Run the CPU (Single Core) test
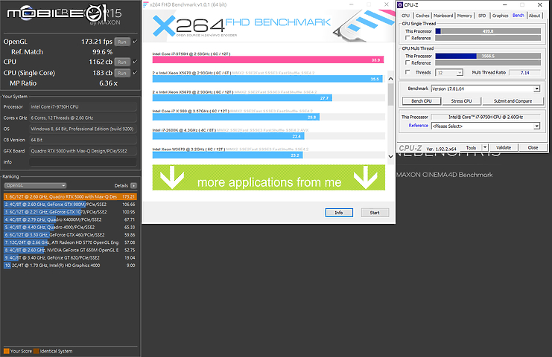Screen dimensions: 552x357 (x=122, y=73)
